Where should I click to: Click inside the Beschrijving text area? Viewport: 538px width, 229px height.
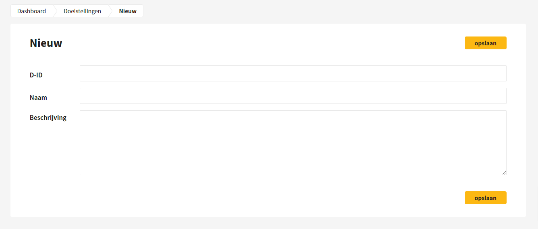click(x=293, y=143)
